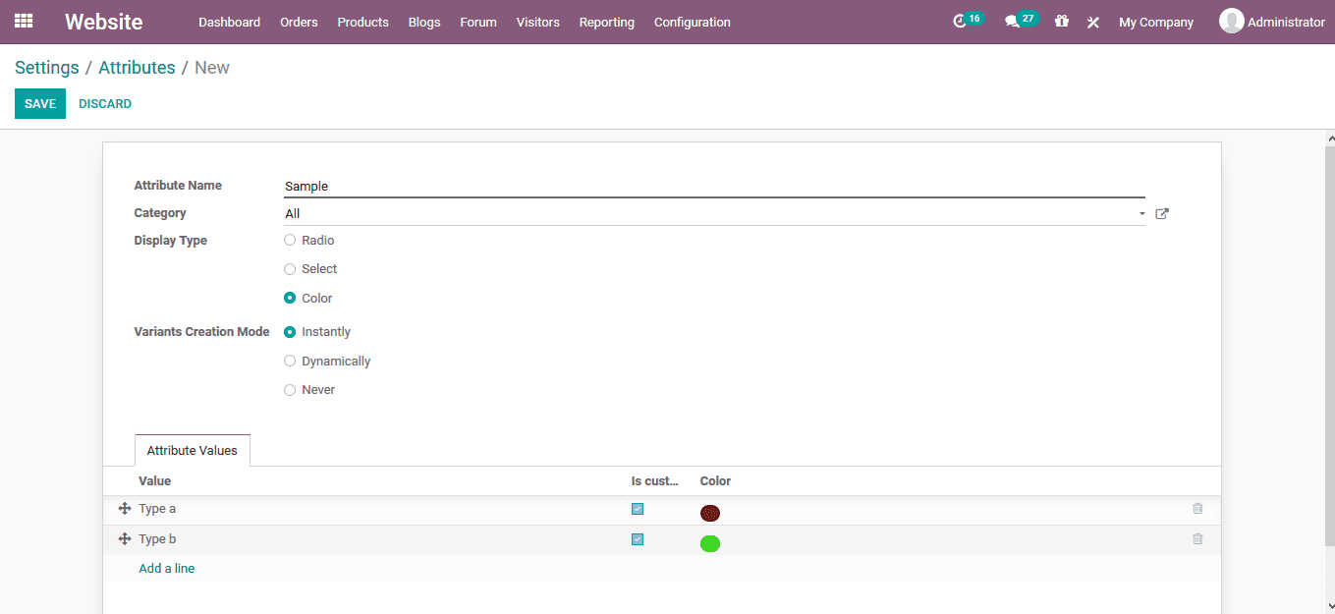
Task: Click Add a line
Action: [166, 568]
